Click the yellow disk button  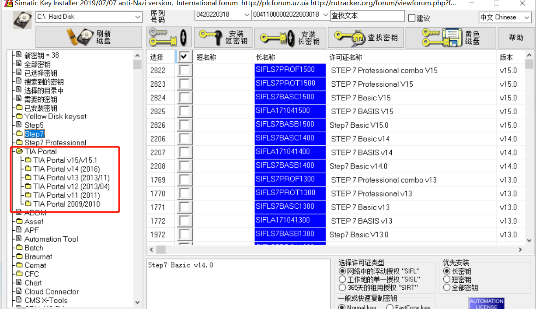tap(450, 37)
